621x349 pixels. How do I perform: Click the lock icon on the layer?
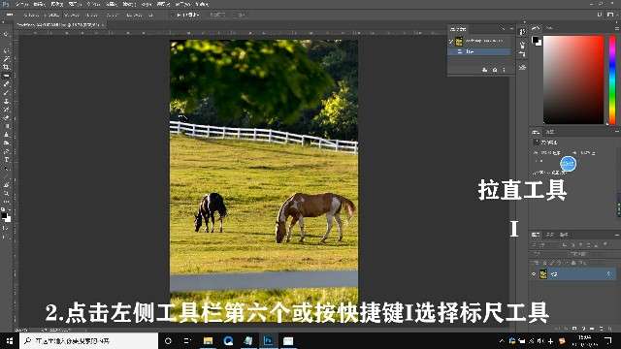pyautogui.click(x=608, y=273)
